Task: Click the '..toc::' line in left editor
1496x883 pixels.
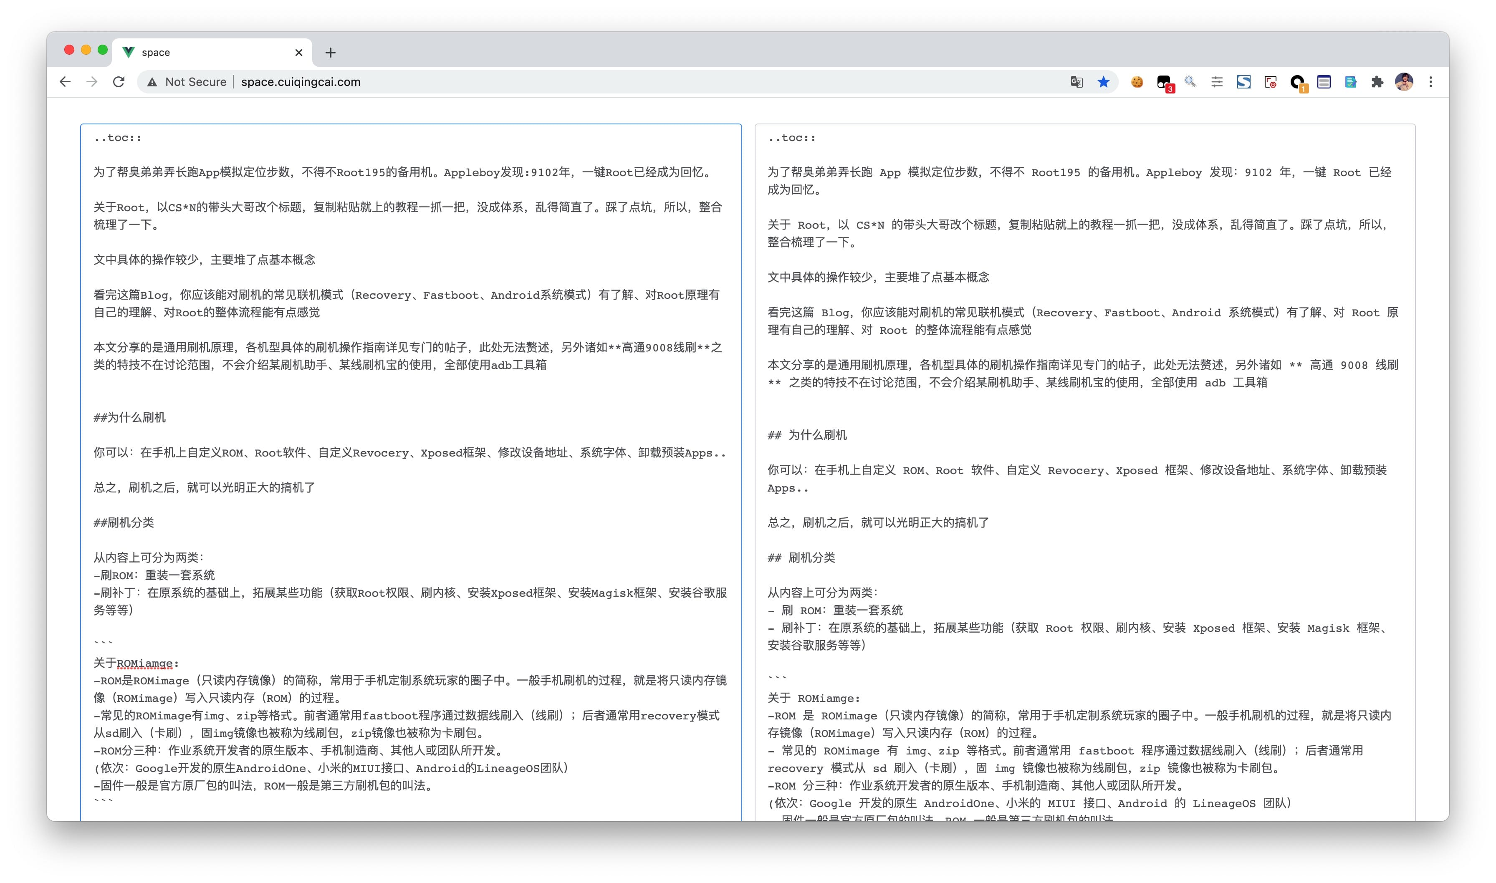Action: click(118, 137)
